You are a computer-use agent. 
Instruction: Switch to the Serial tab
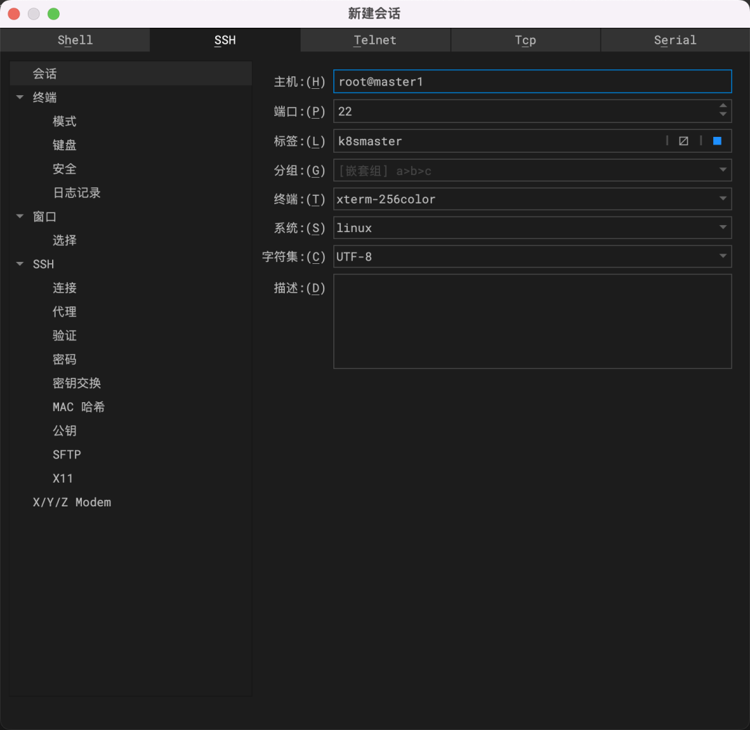pyautogui.click(x=674, y=40)
